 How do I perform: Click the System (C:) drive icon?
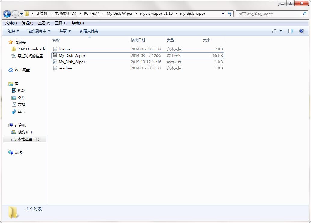pos(14,132)
